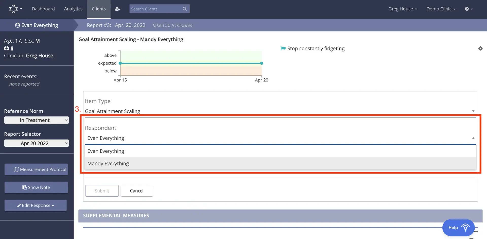This screenshot has height=239, width=487.
Task: Open the Report Selector Apr 20 2022 dropdown
Action: 37,143
